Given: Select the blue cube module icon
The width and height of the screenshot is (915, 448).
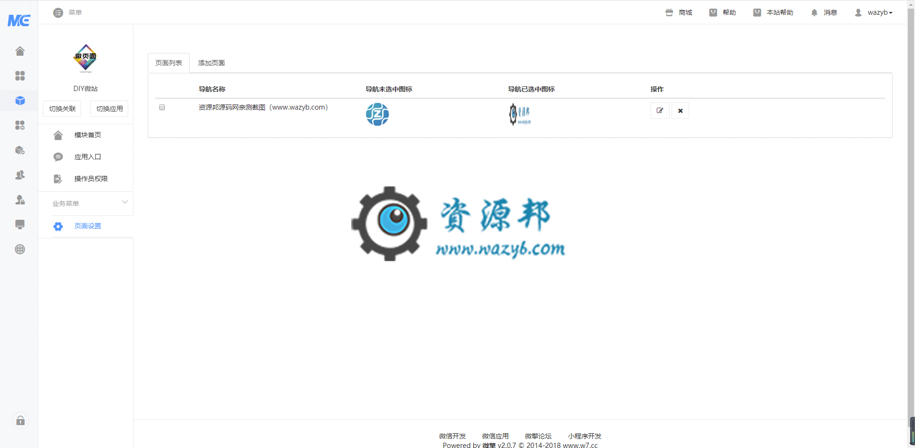Looking at the screenshot, I should (x=20, y=101).
